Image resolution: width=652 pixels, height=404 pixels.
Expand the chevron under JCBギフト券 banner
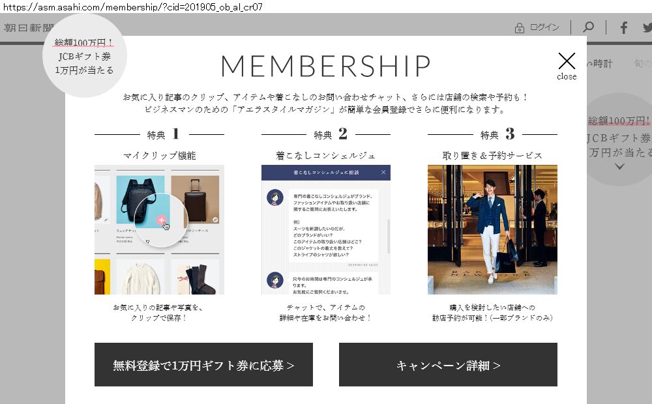[619, 167]
